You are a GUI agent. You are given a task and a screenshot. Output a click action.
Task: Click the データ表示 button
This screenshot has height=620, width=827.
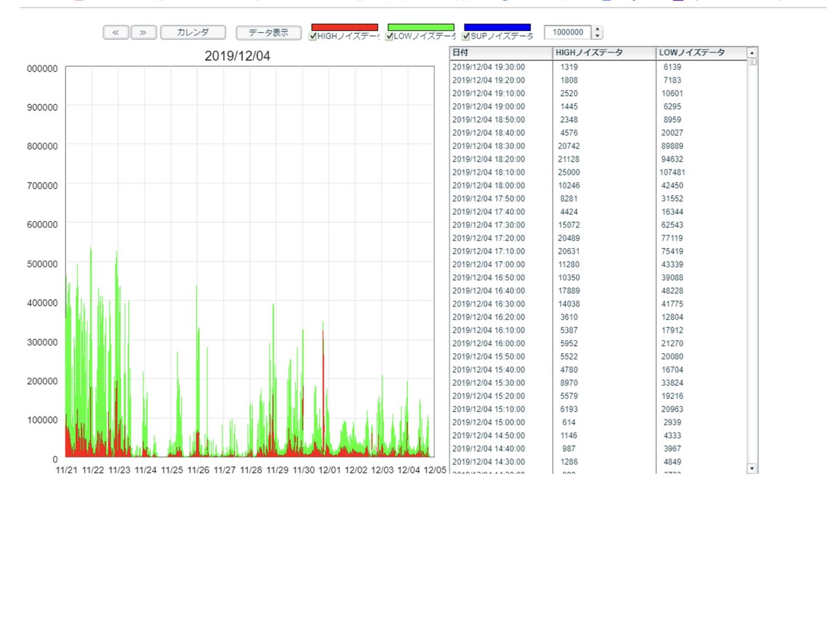[268, 32]
